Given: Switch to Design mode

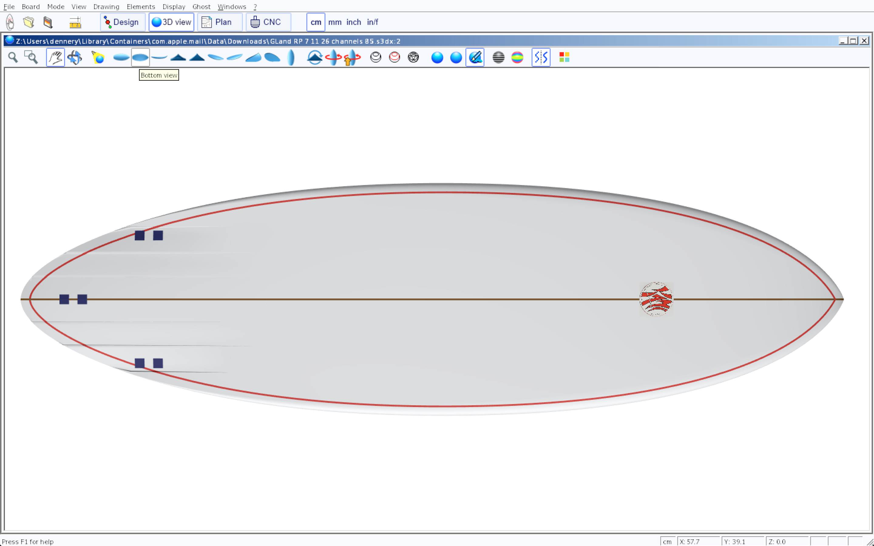Looking at the screenshot, I should click(x=122, y=22).
